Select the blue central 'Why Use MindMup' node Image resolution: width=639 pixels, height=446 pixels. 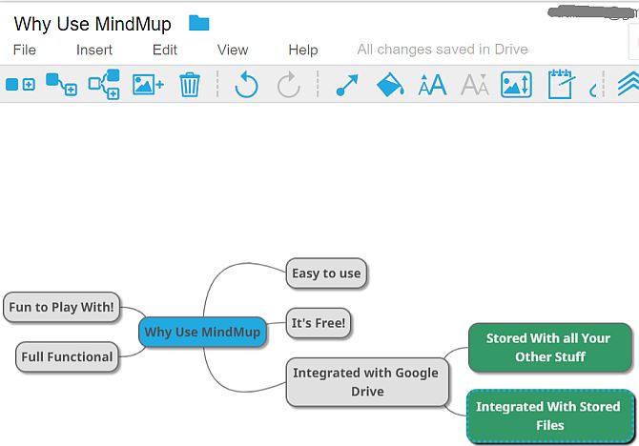[202, 332]
